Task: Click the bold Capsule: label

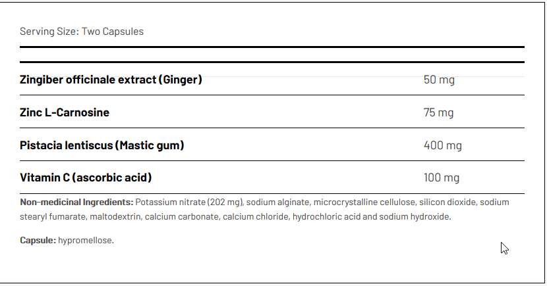Action: (38, 241)
